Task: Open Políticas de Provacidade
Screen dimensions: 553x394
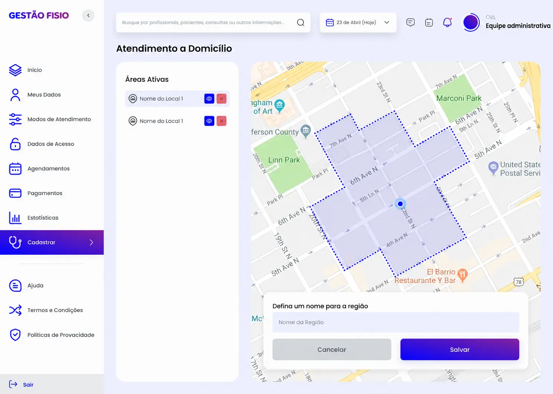Action: 61,335
